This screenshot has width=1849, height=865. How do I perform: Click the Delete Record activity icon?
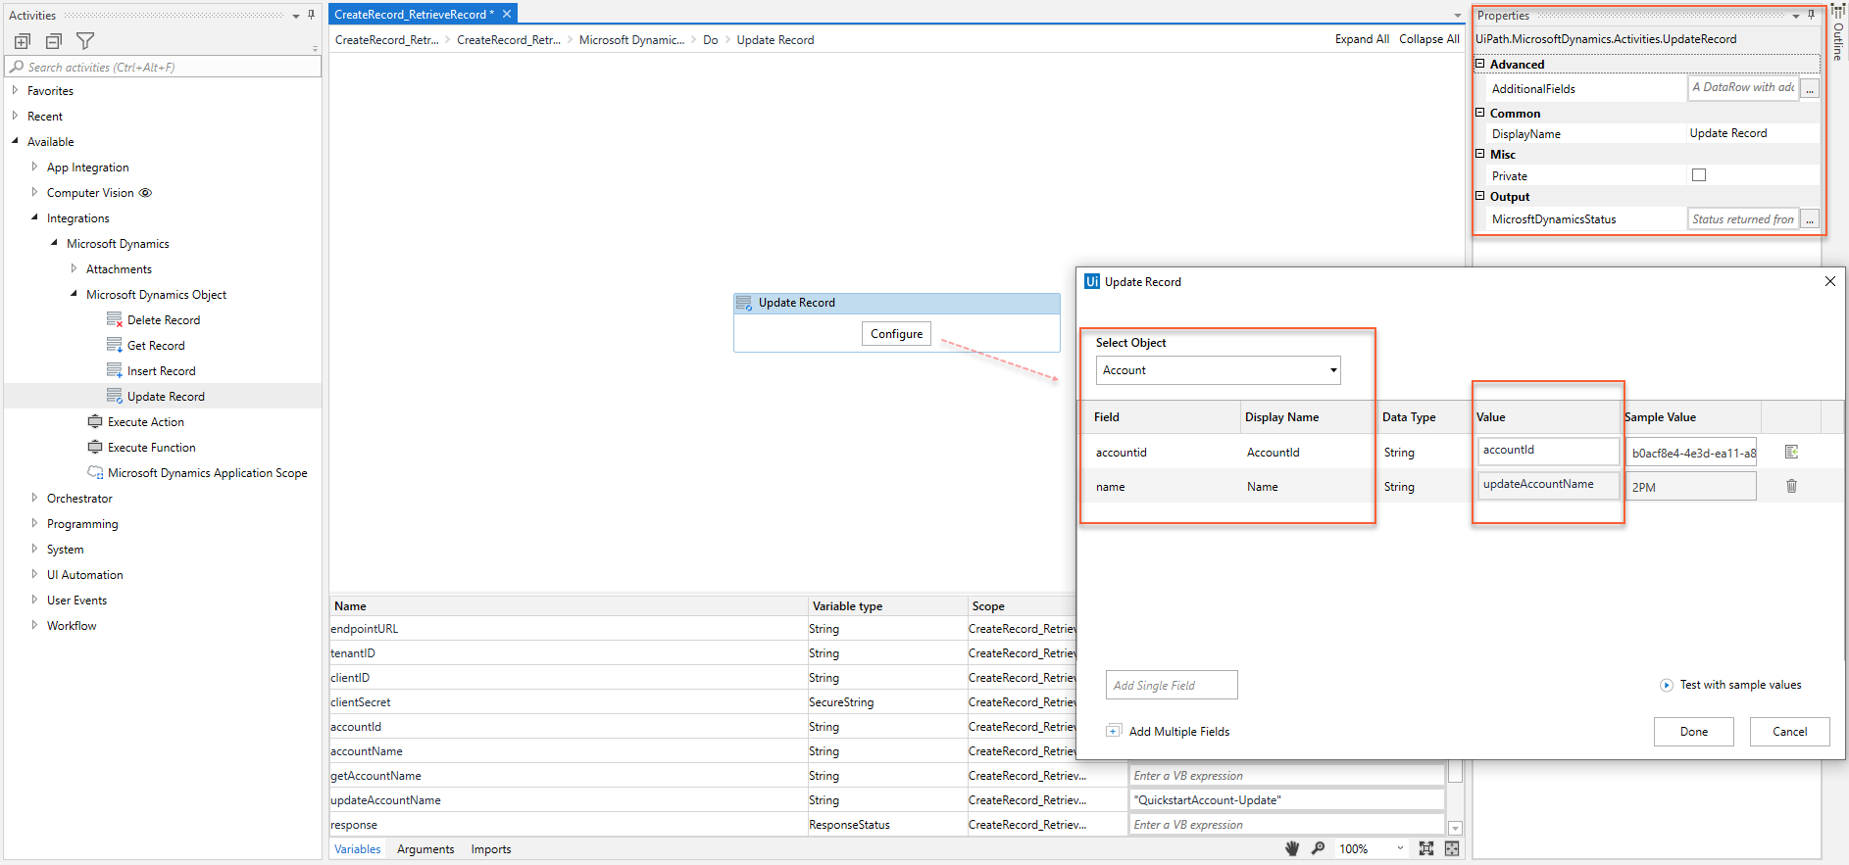point(115,319)
